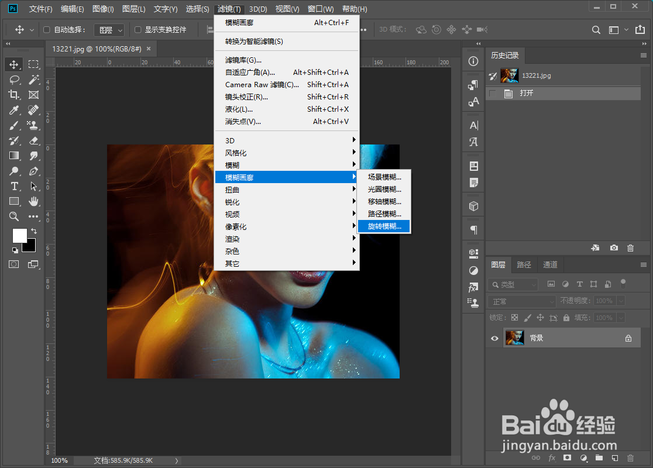Viewport: 653px width, 468px height.
Task: Open the Adjustments panel circle icon
Action: 473,271
